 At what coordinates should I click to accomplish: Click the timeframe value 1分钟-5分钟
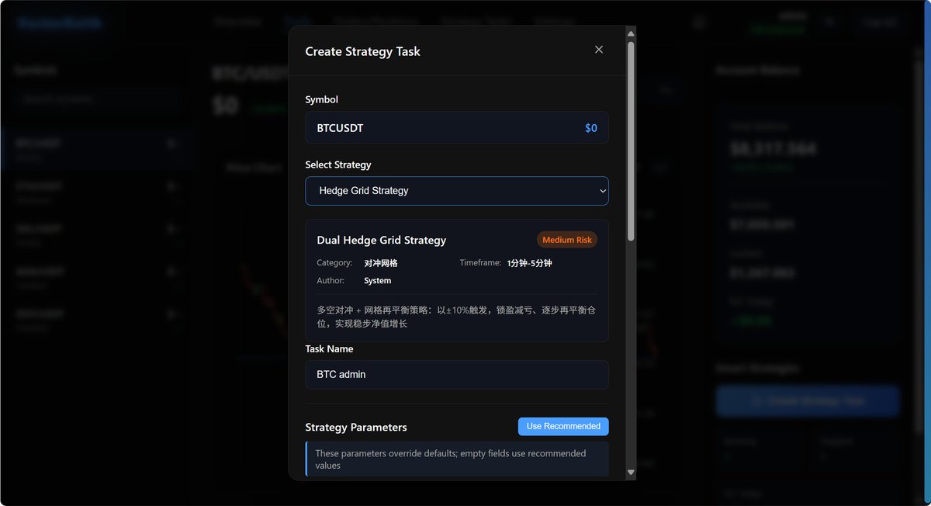pyautogui.click(x=530, y=263)
